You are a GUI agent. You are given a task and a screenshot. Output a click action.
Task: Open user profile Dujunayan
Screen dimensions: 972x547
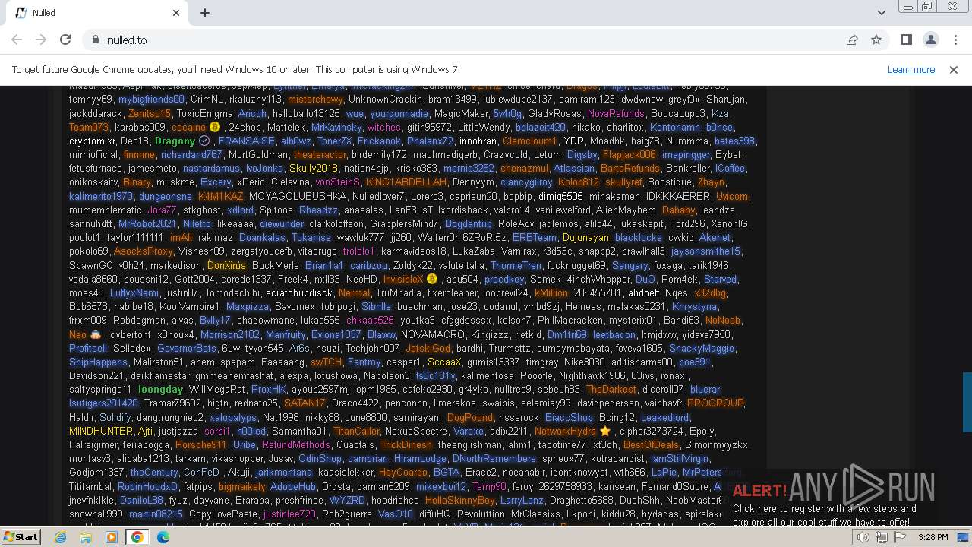585,238
